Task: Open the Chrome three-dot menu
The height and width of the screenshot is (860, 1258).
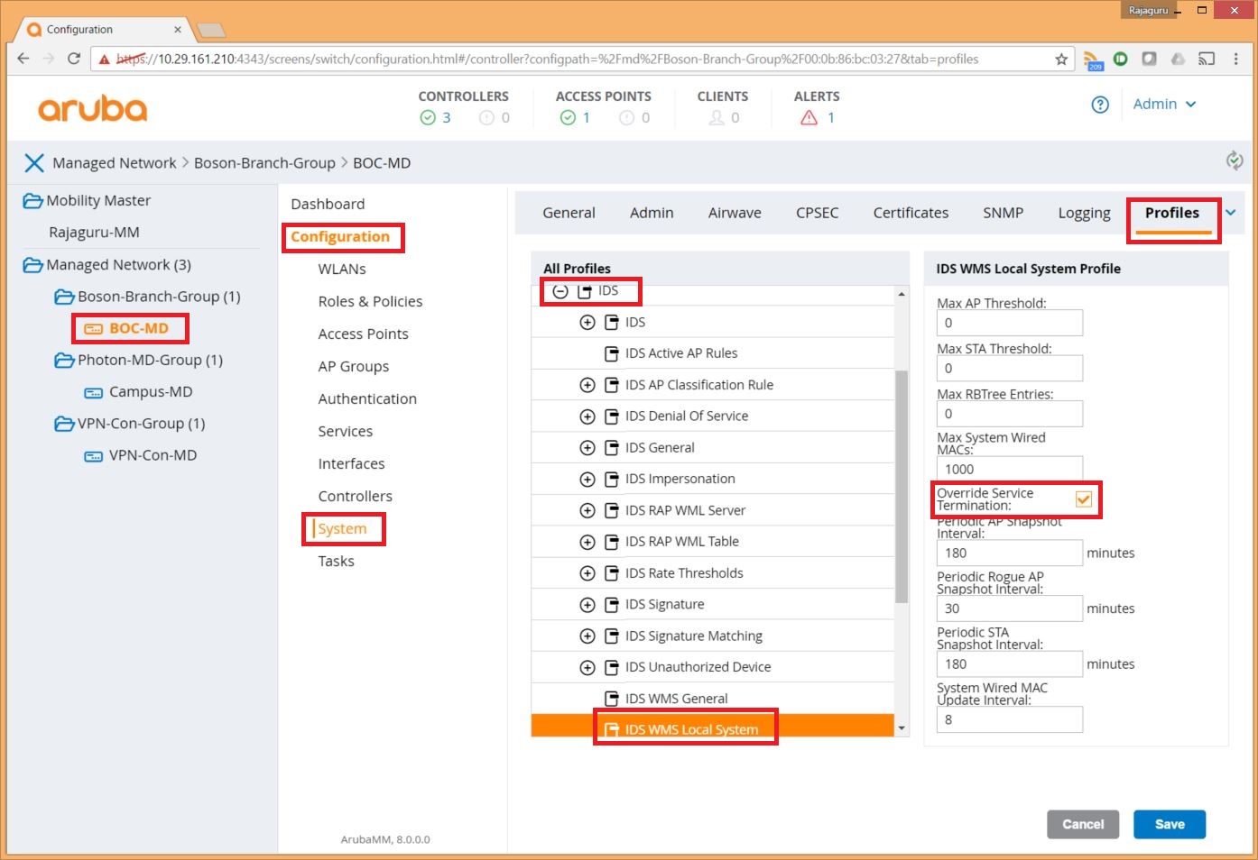Action: [1236, 59]
